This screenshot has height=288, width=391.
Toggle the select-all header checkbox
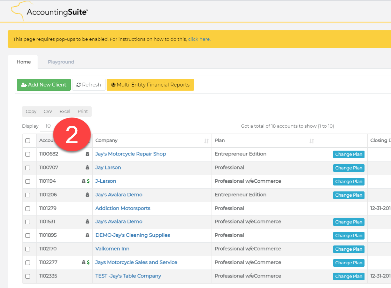28,141
